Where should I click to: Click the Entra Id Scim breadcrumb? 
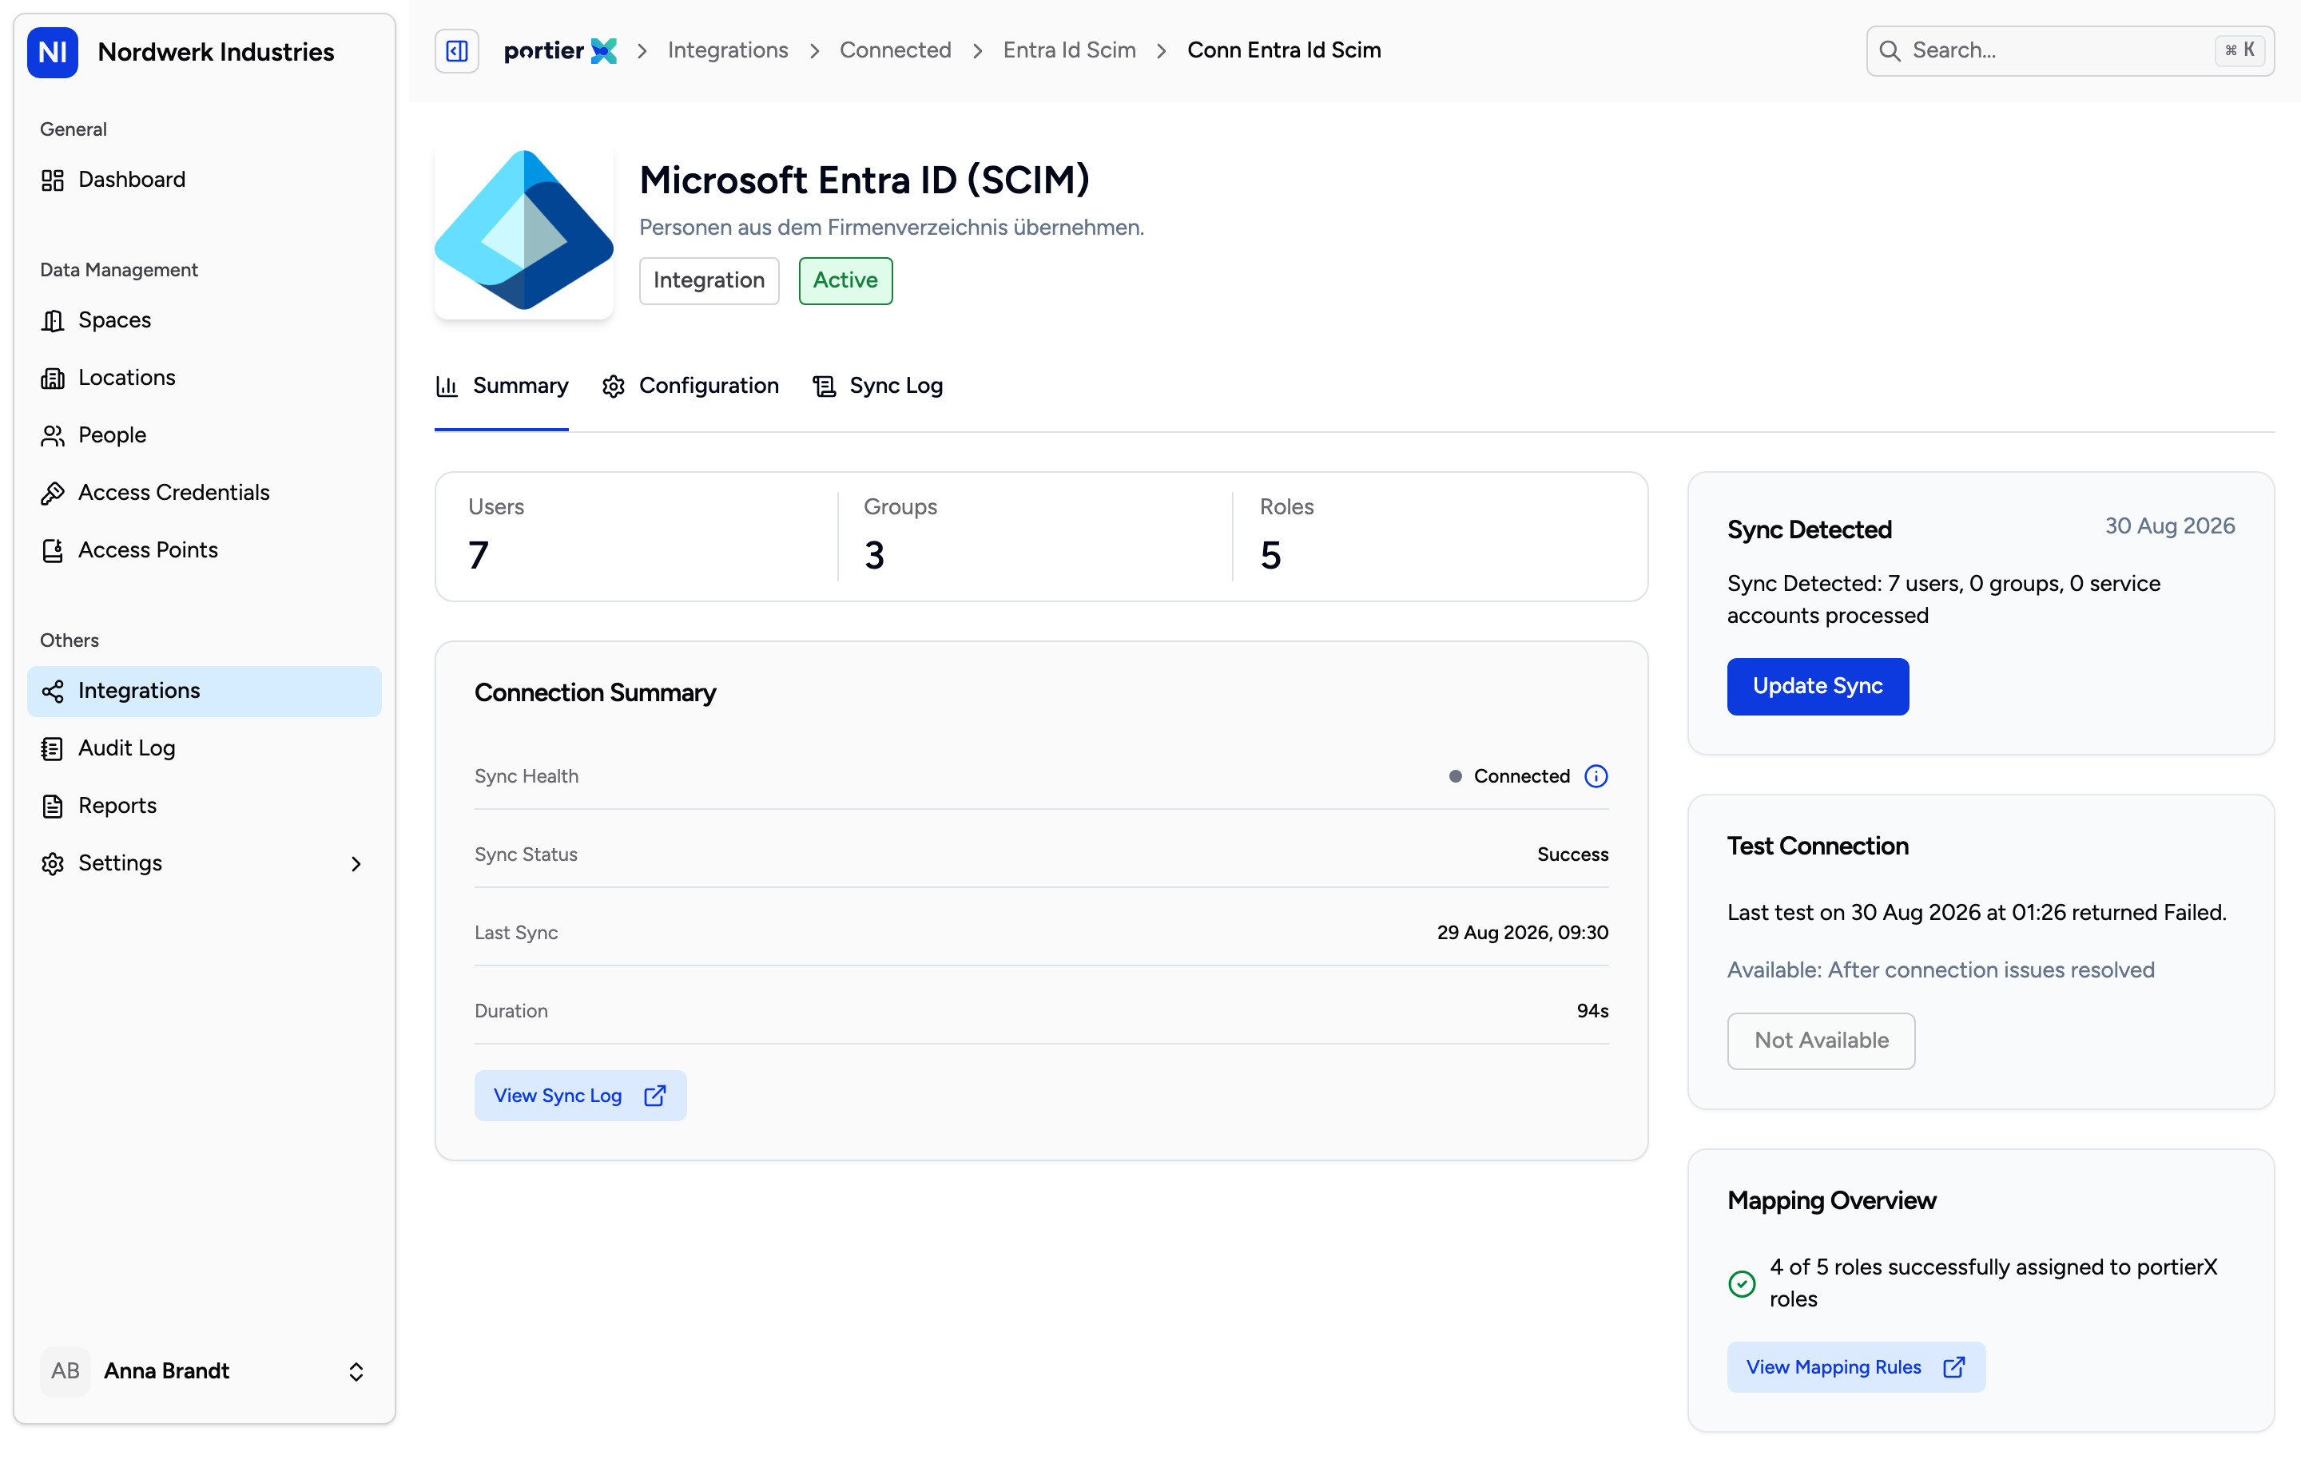1069,50
